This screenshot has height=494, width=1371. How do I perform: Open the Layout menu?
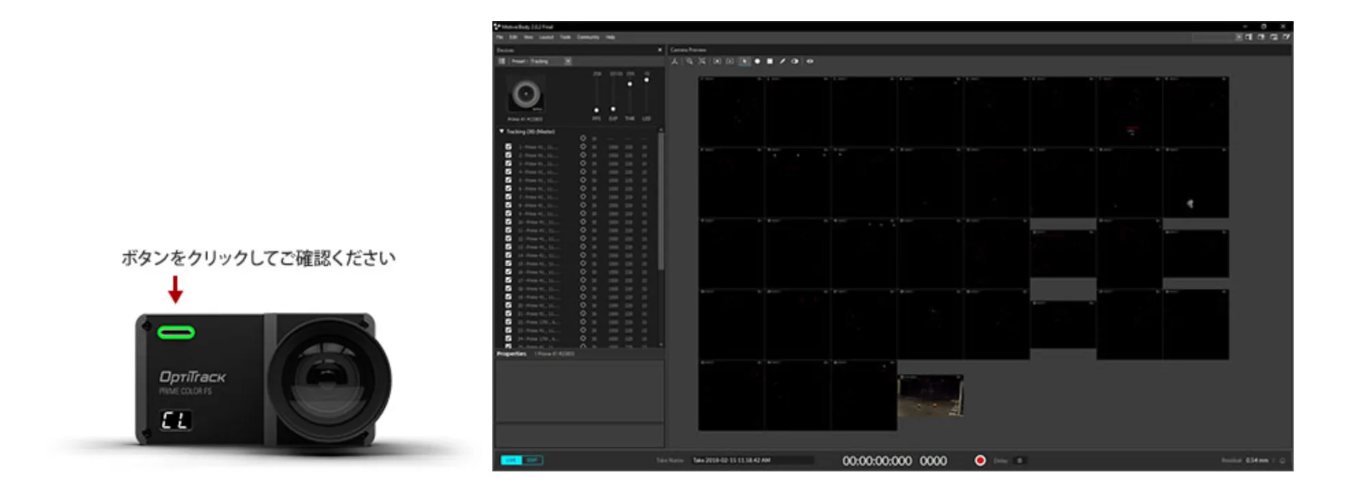[546, 38]
